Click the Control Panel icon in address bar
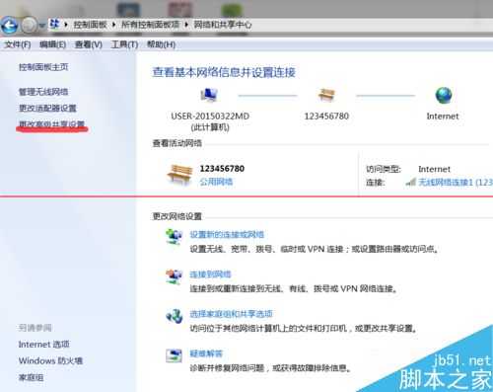This screenshot has height=392, width=493. (x=54, y=24)
